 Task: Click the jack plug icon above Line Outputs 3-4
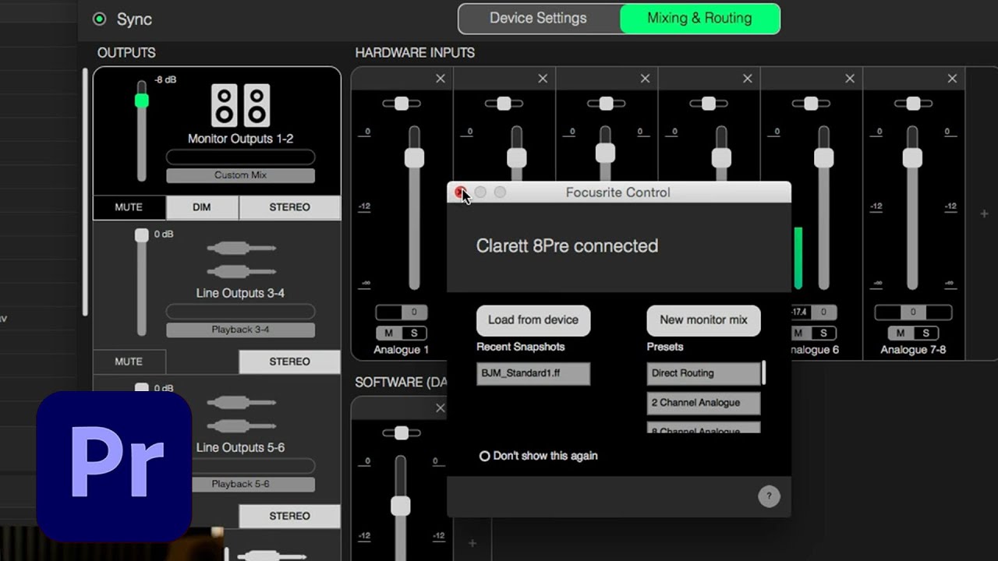coord(241,260)
